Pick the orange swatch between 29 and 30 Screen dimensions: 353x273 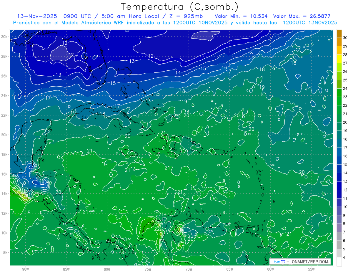[339, 42]
